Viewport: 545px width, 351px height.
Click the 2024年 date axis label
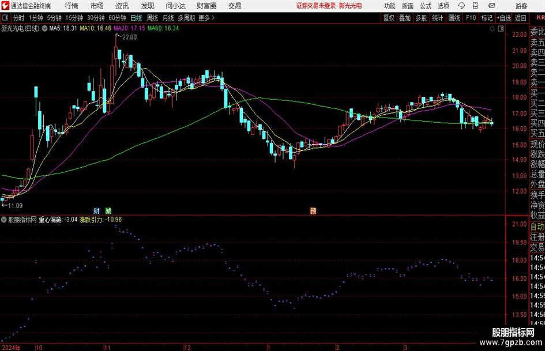[11, 348]
